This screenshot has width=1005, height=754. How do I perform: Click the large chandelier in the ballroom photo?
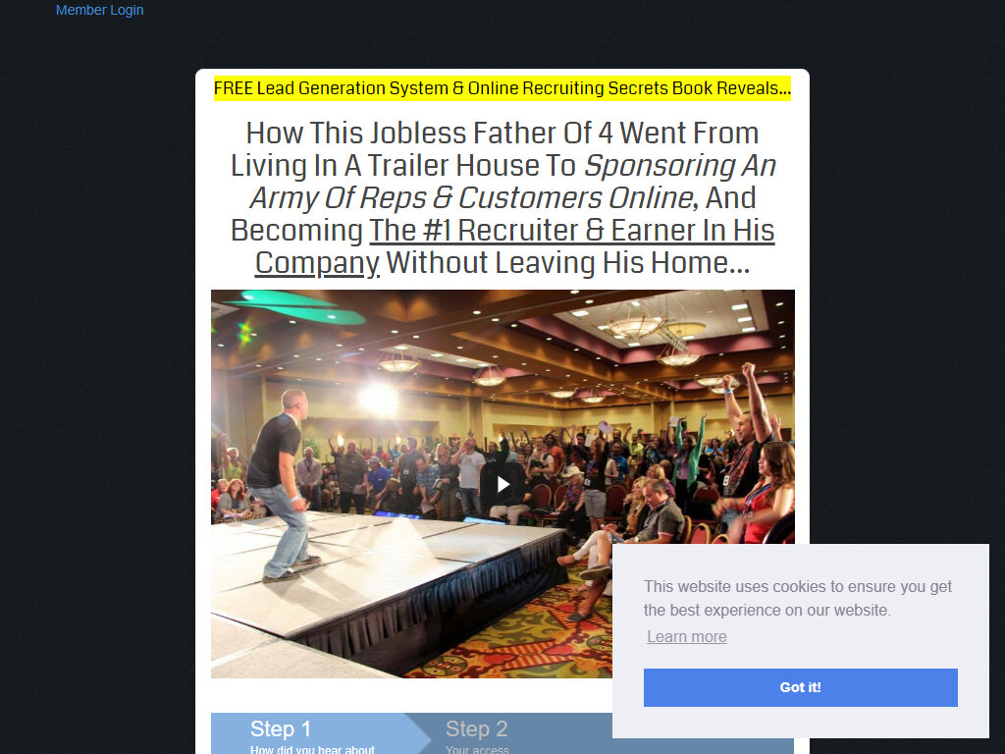(635, 327)
